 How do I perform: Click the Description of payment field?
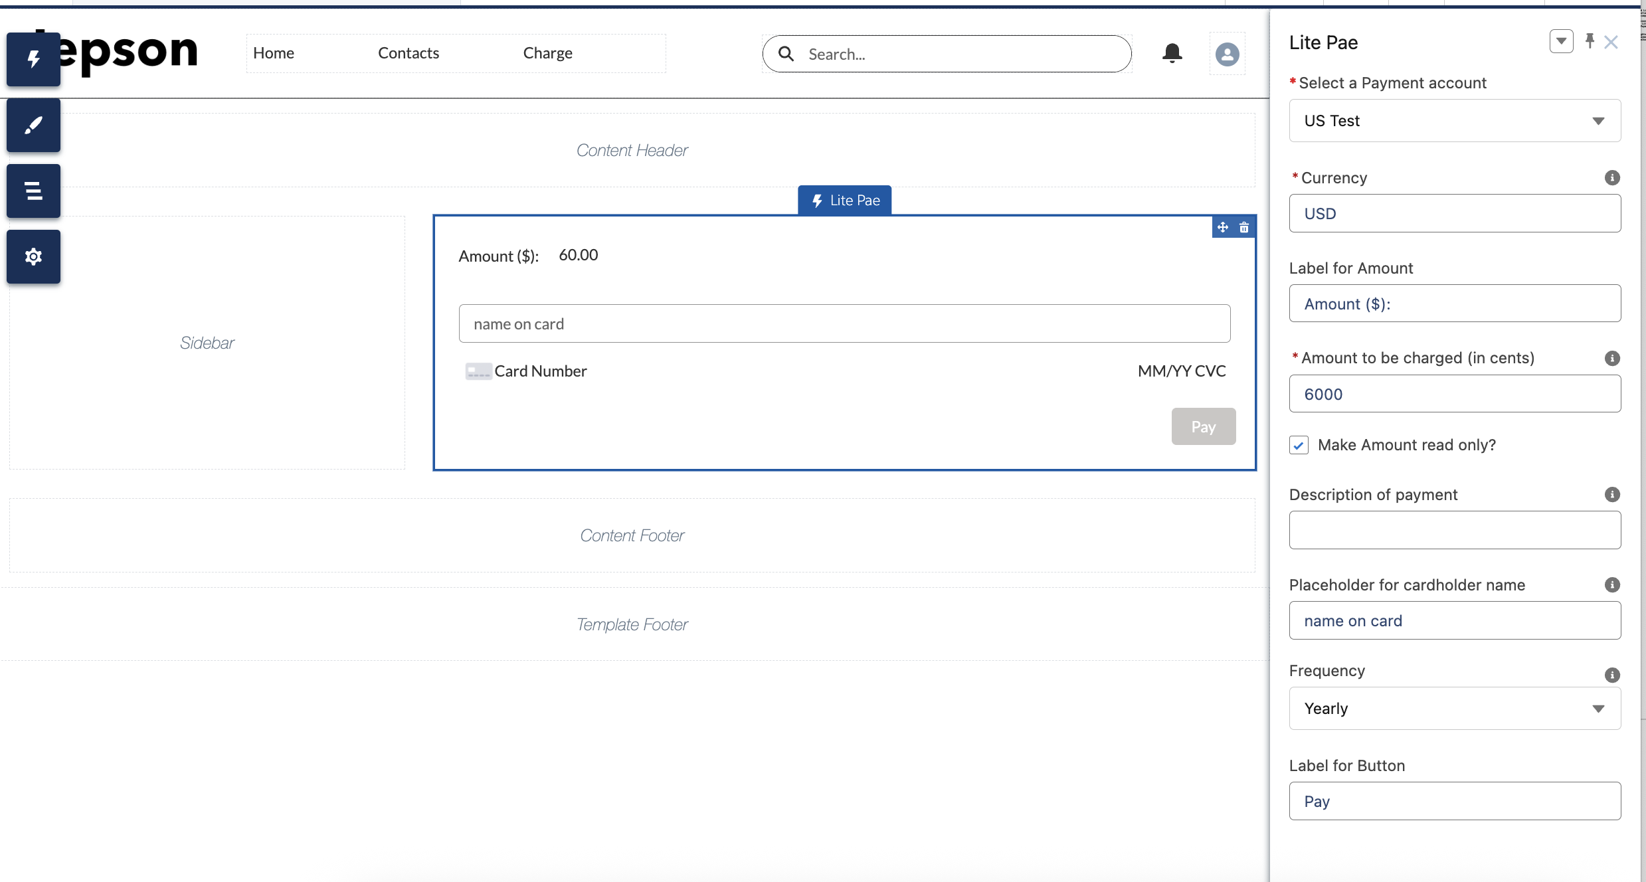pyautogui.click(x=1455, y=530)
